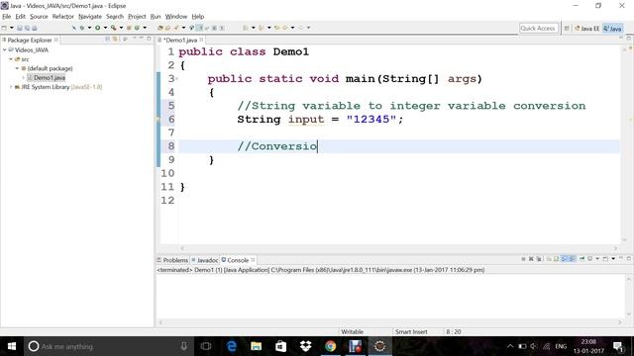Image resolution: width=634 pixels, height=356 pixels.
Task: Click the Next Annotation toolbar icon
Action: 246,28
